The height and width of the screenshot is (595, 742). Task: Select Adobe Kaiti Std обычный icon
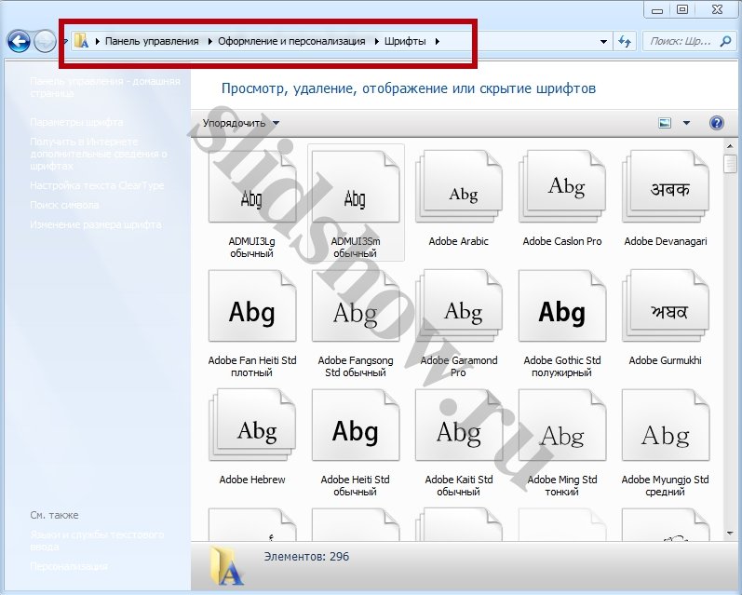459,426
